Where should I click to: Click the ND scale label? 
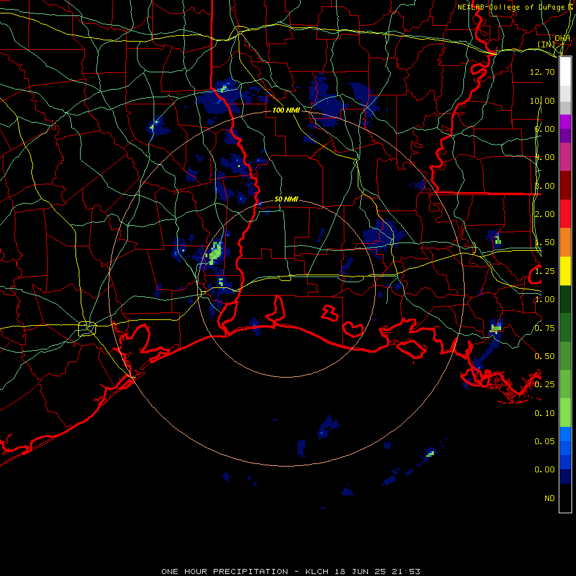coord(550,499)
